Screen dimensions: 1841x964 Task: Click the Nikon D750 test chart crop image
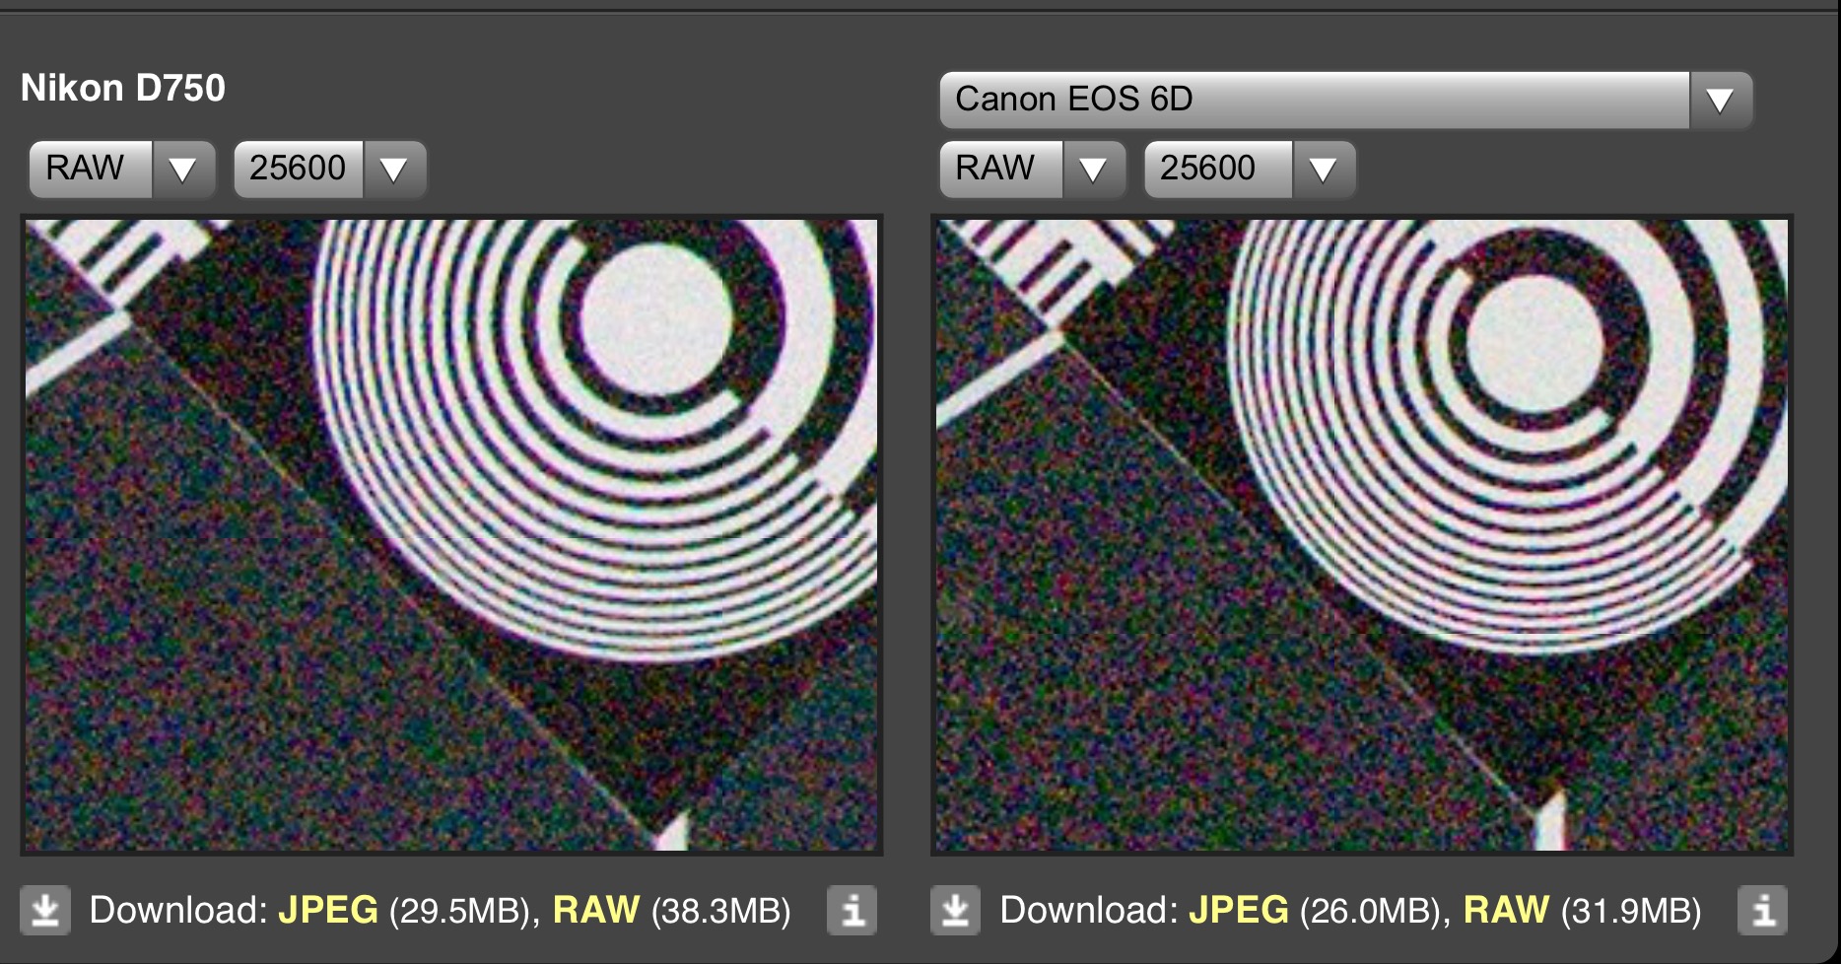click(x=451, y=535)
